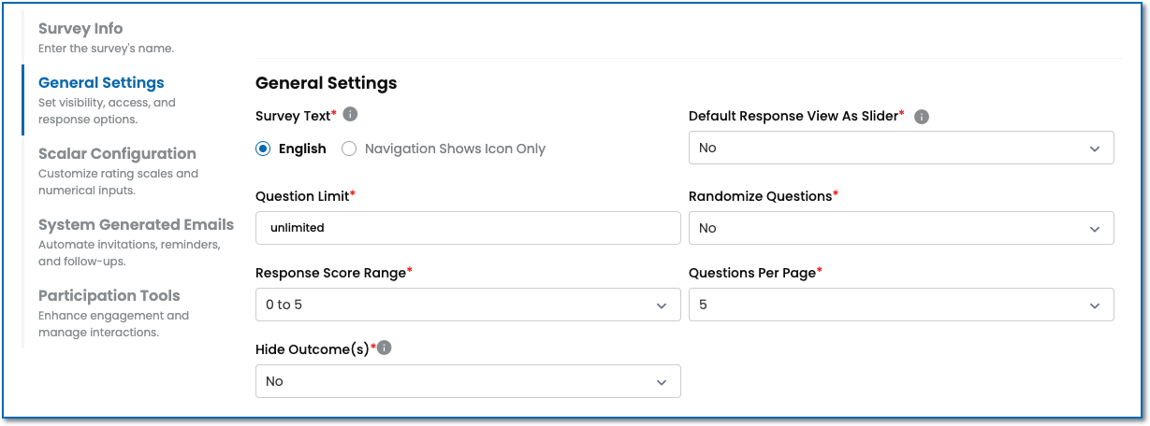Image resolution: width=1150 pixels, height=426 pixels.
Task: Open the Participation Tools section
Action: [109, 296]
